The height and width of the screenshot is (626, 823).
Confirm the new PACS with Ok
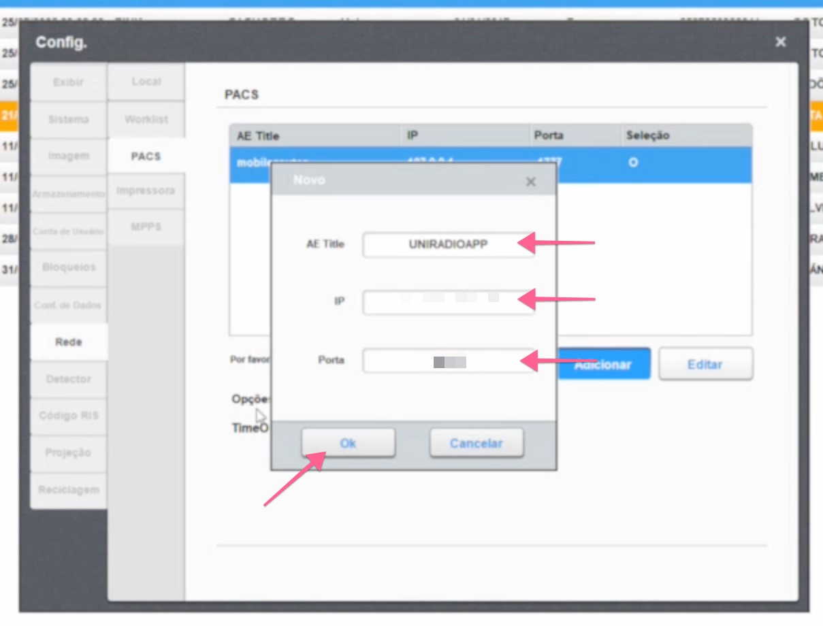click(x=348, y=442)
